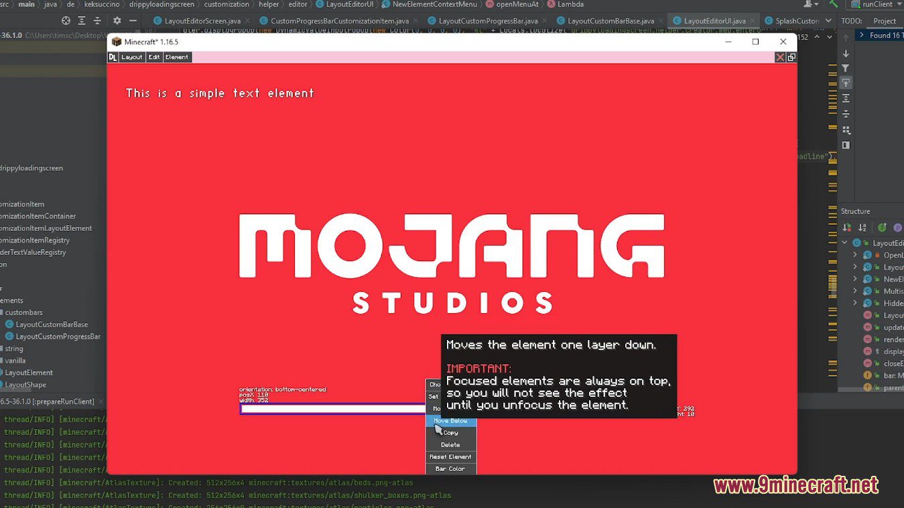Collapse the LayoutEdi... root class node in Structure

click(x=845, y=243)
